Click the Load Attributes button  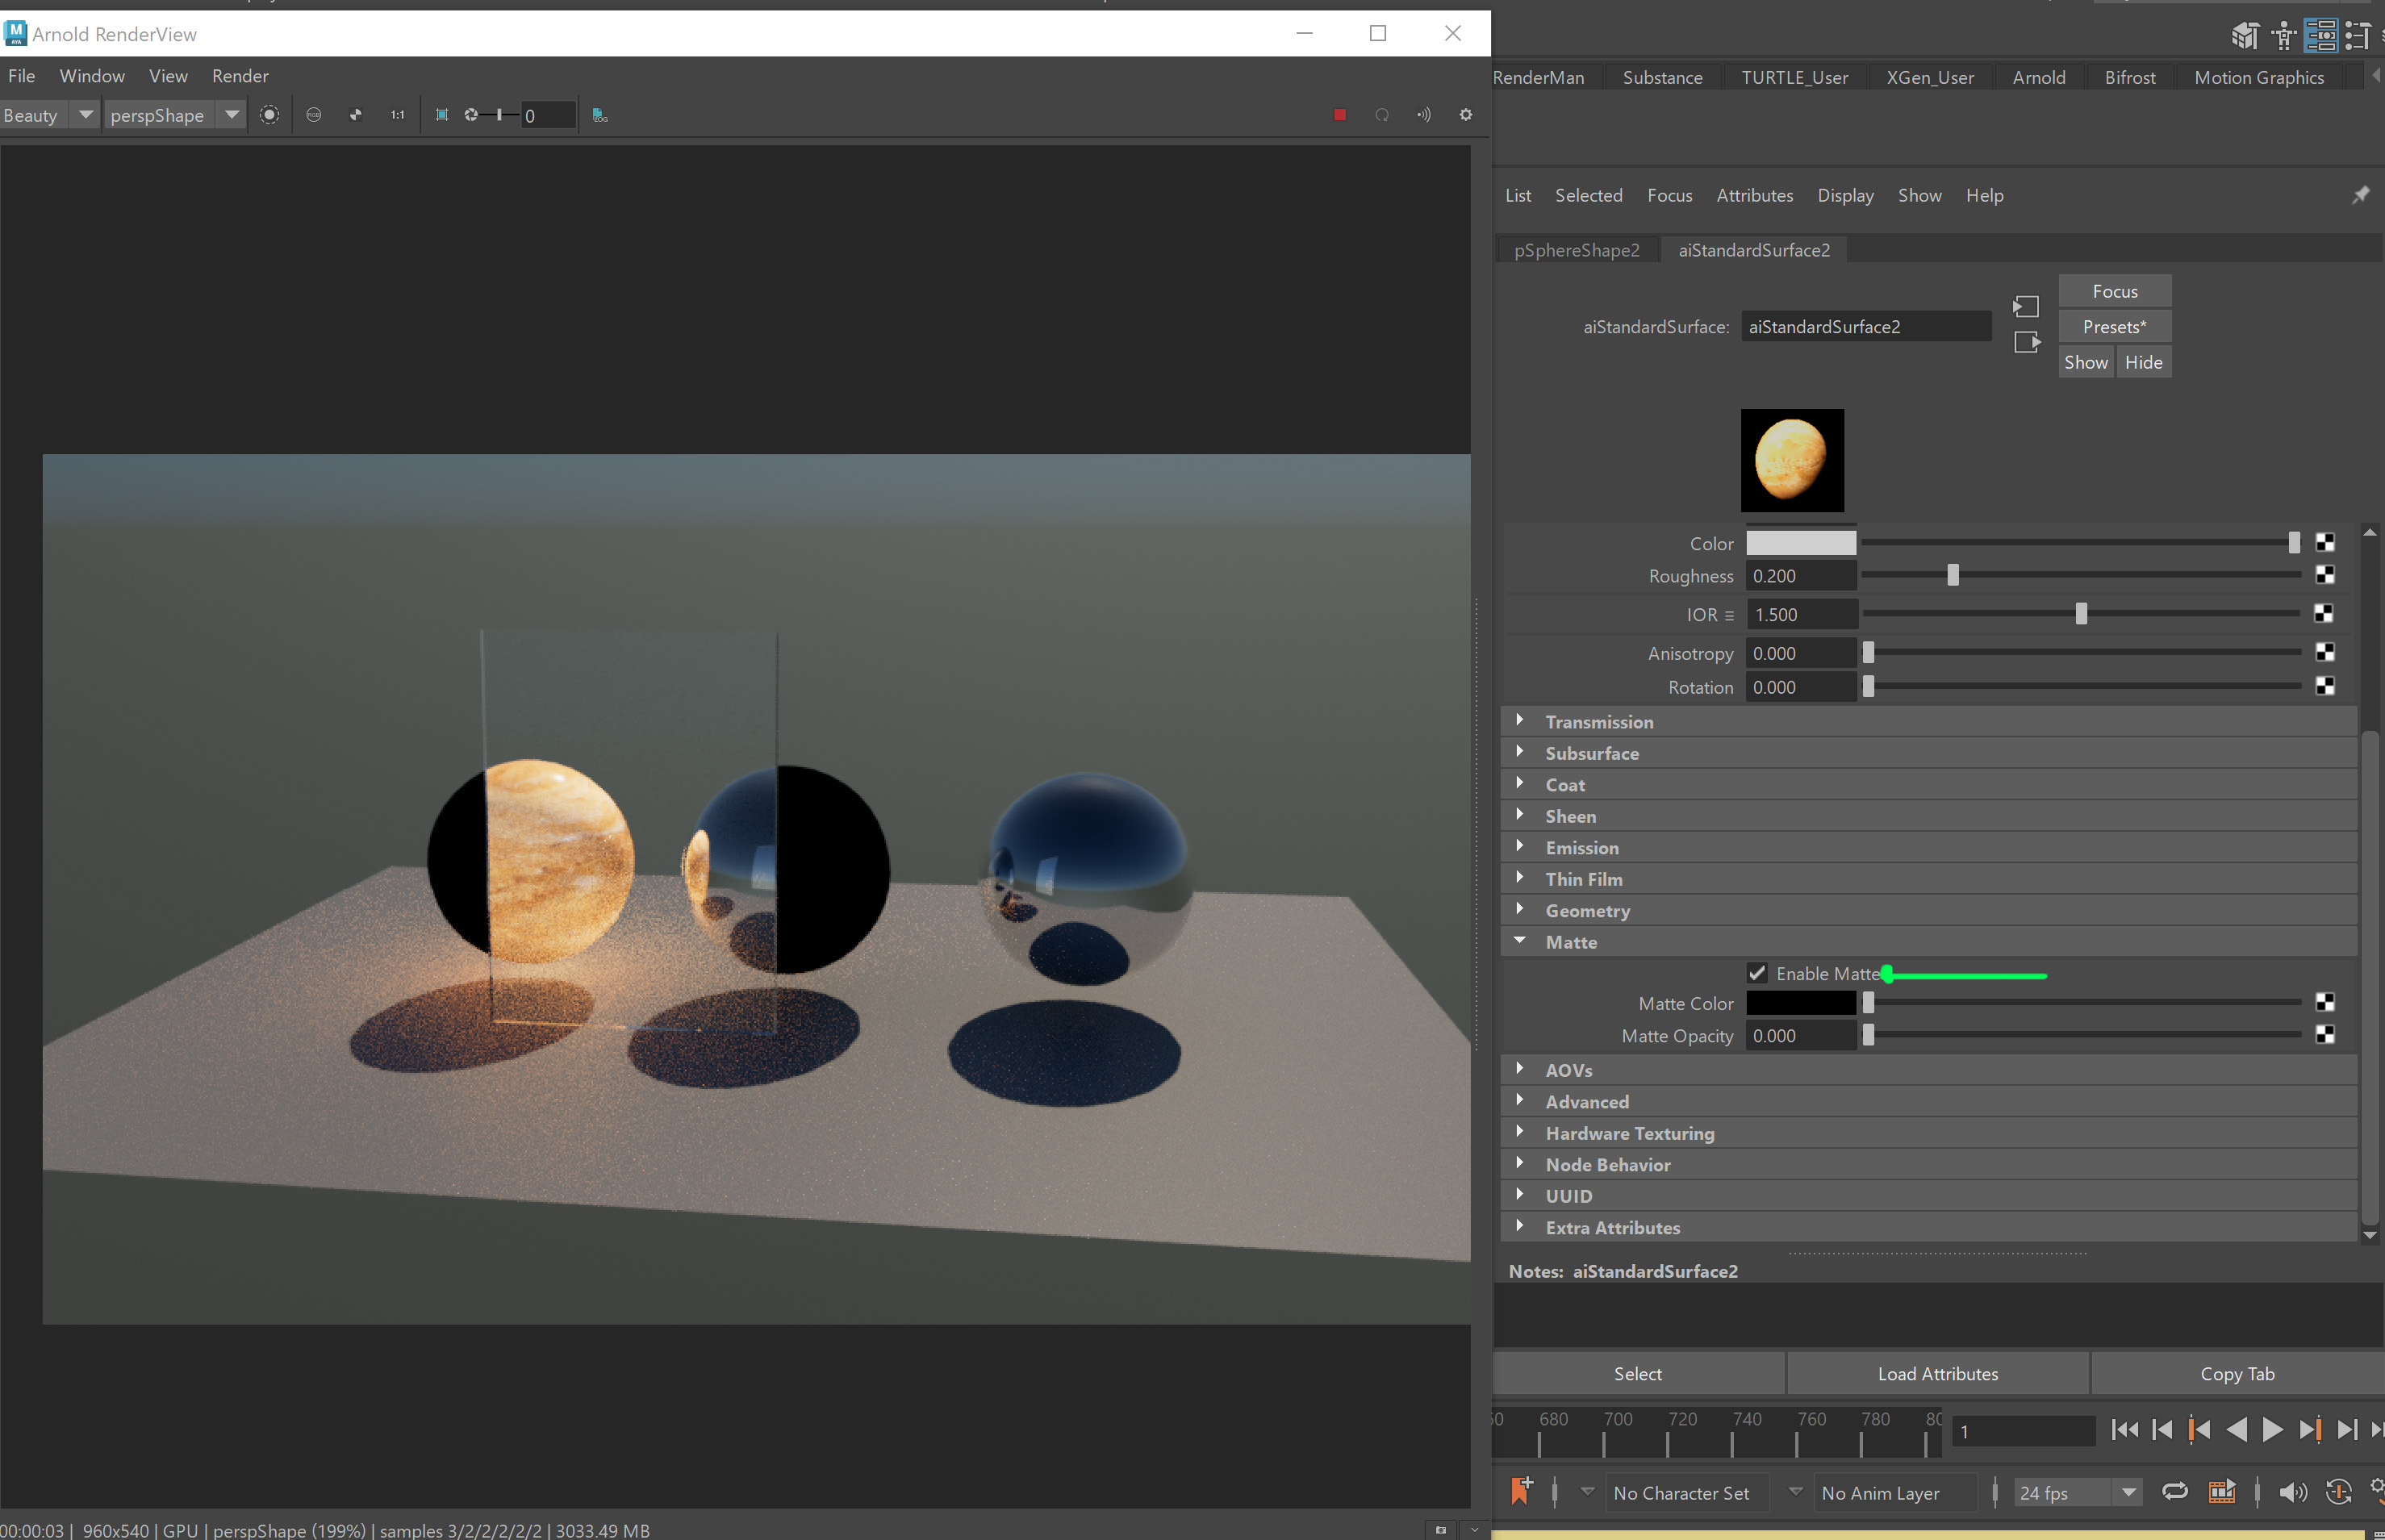click(x=1936, y=1373)
